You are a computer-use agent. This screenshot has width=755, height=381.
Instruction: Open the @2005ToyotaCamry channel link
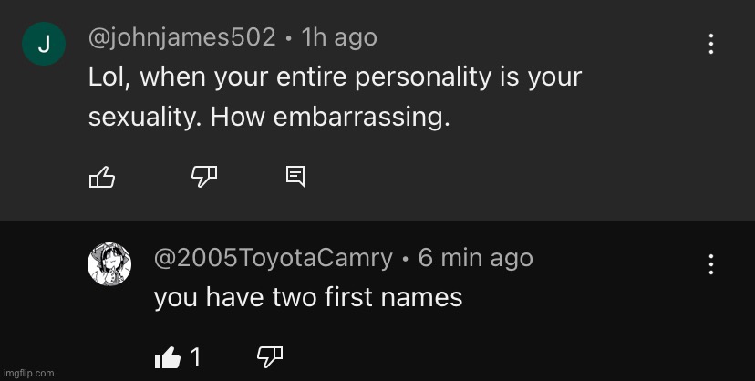pyautogui.click(x=274, y=258)
